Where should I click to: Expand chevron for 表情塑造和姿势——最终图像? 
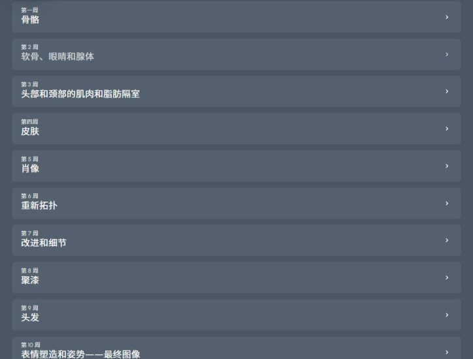pyautogui.click(x=447, y=352)
